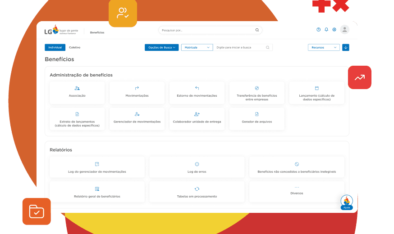Open the Log de erros report
Image resolution: width=394 pixels, height=234 pixels.
click(x=197, y=167)
